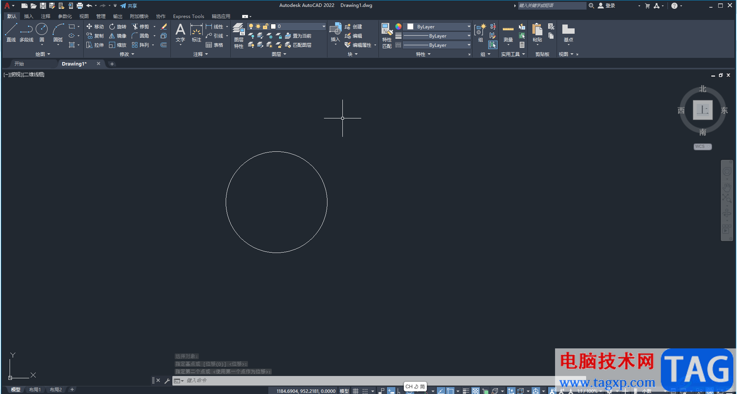Toggle dynamic input in status bar
The width and height of the screenshot is (737, 394).
391,391
